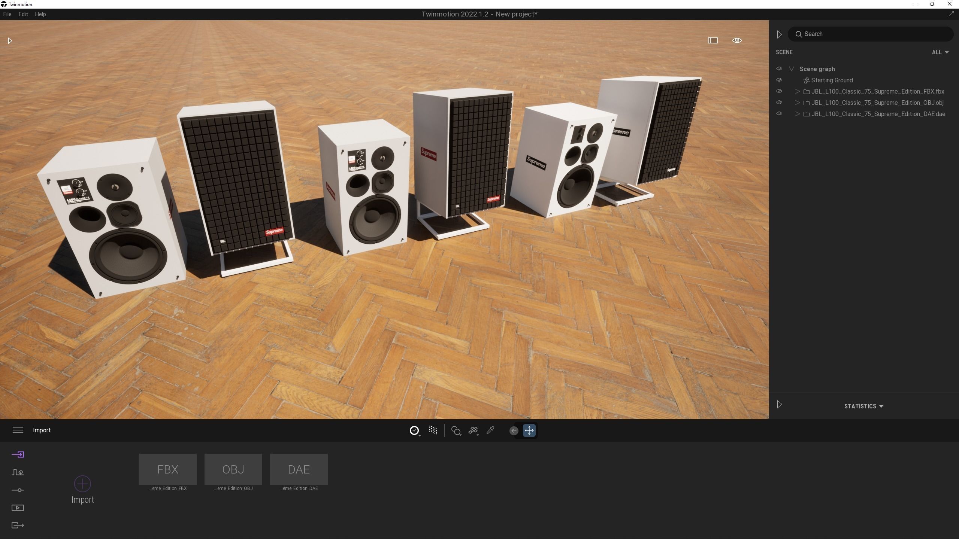959x539 pixels.
Task: Expand the DAE.dae folder node
Action: [x=797, y=114]
